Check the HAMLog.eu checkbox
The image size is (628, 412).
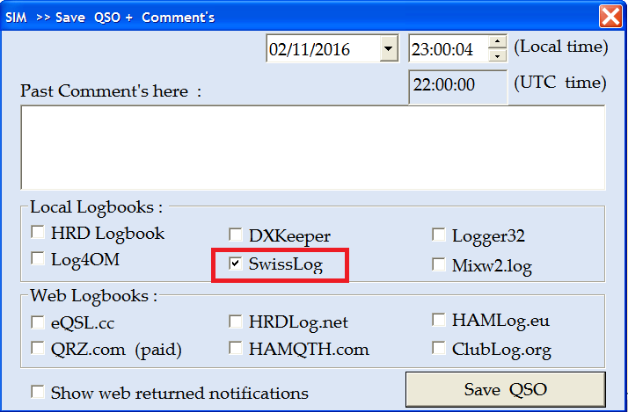point(439,320)
